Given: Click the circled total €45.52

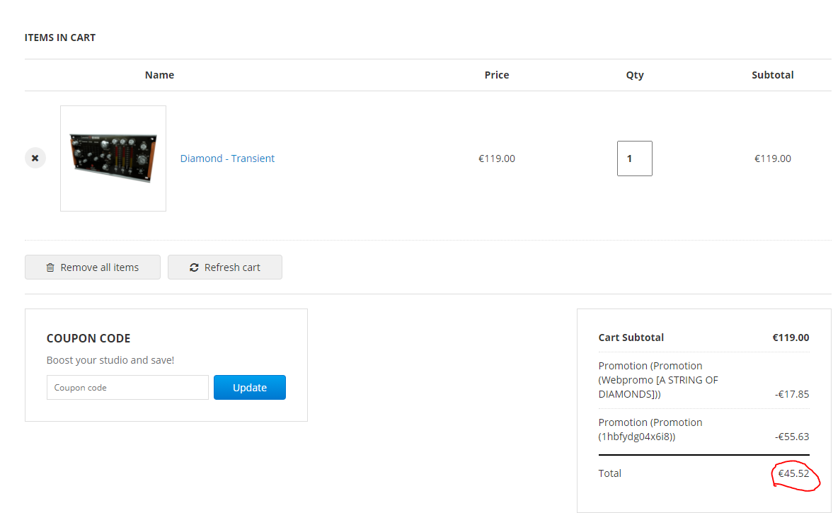Looking at the screenshot, I should [793, 473].
